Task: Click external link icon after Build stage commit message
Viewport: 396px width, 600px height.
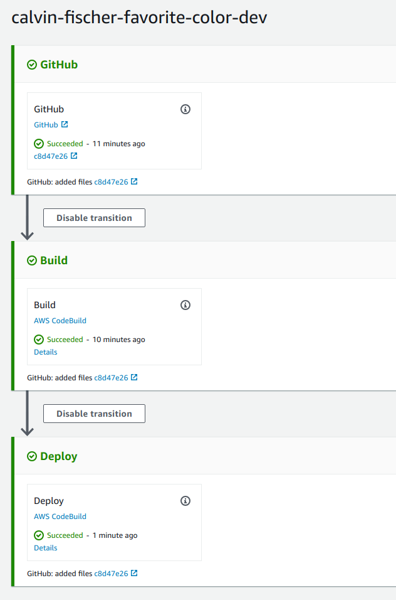Action: coord(134,377)
